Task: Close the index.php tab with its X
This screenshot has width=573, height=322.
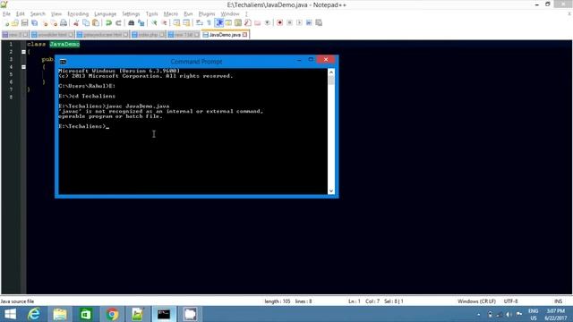Action: click(x=162, y=35)
